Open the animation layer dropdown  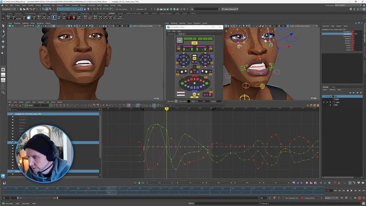tap(310, 198)
